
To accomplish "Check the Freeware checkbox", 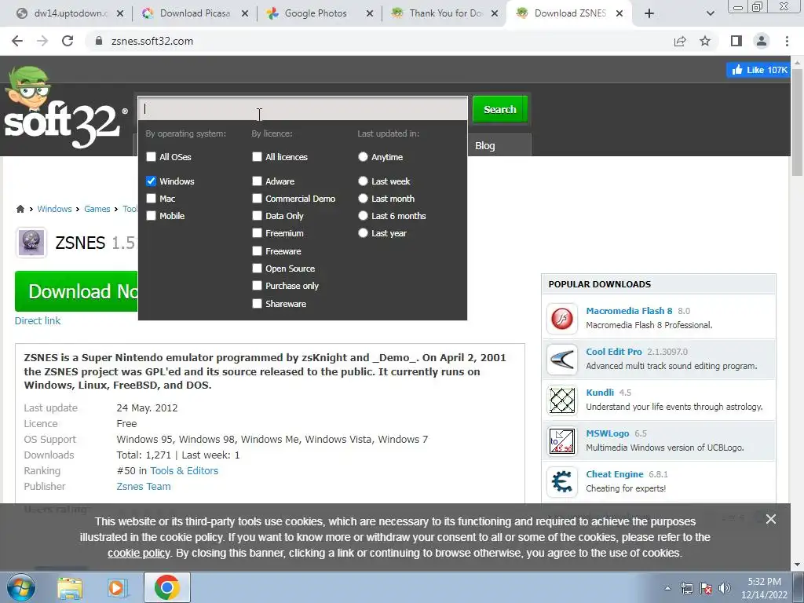I will click(257, 250).
